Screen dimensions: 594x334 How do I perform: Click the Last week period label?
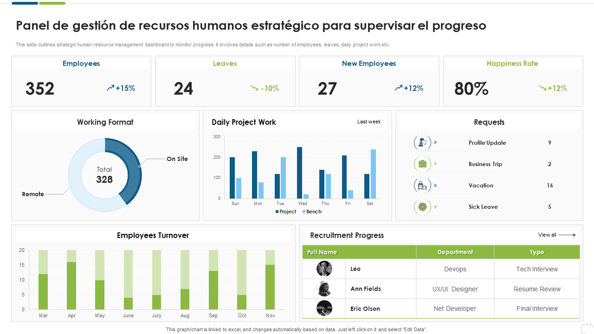369,122
